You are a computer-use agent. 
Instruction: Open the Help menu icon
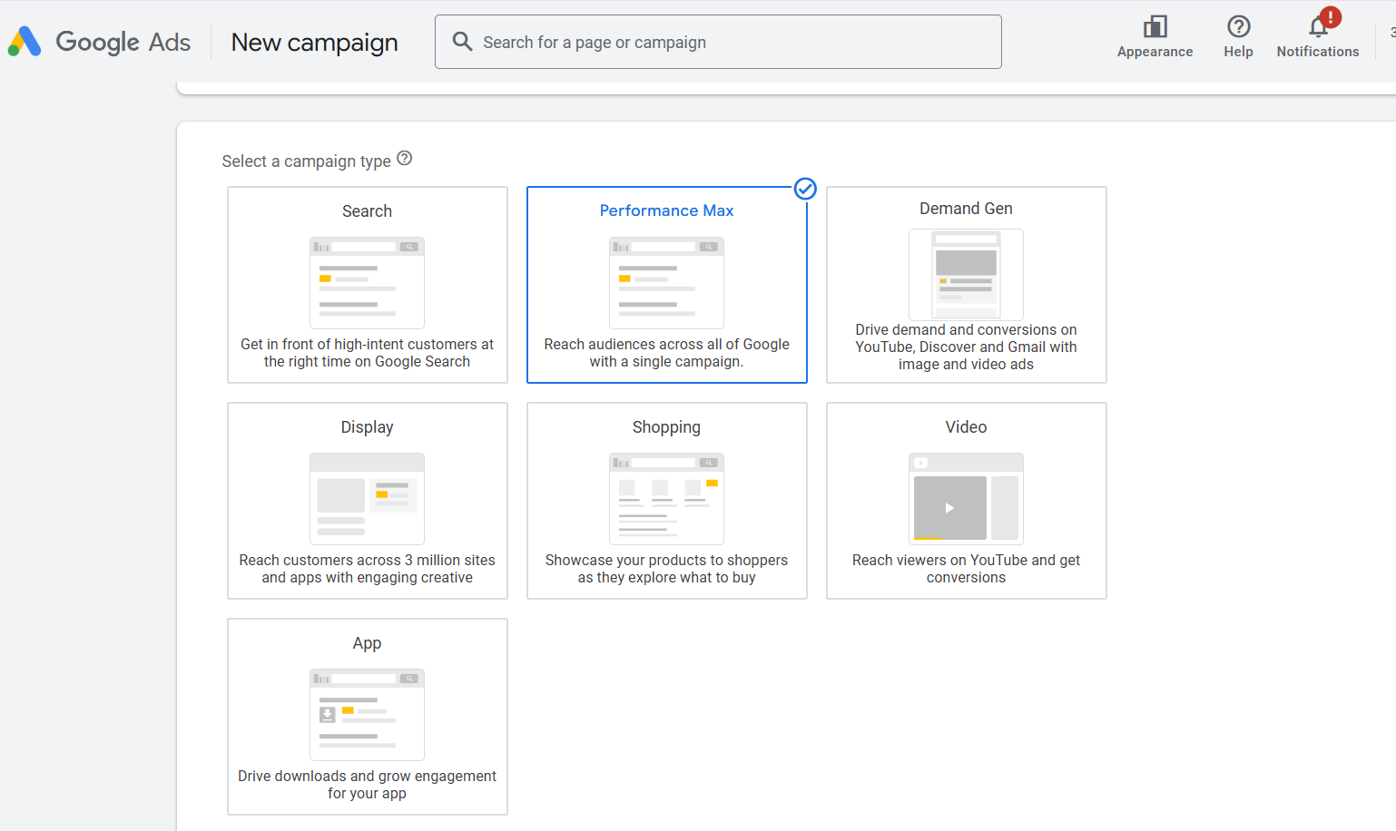[1238, 26]
